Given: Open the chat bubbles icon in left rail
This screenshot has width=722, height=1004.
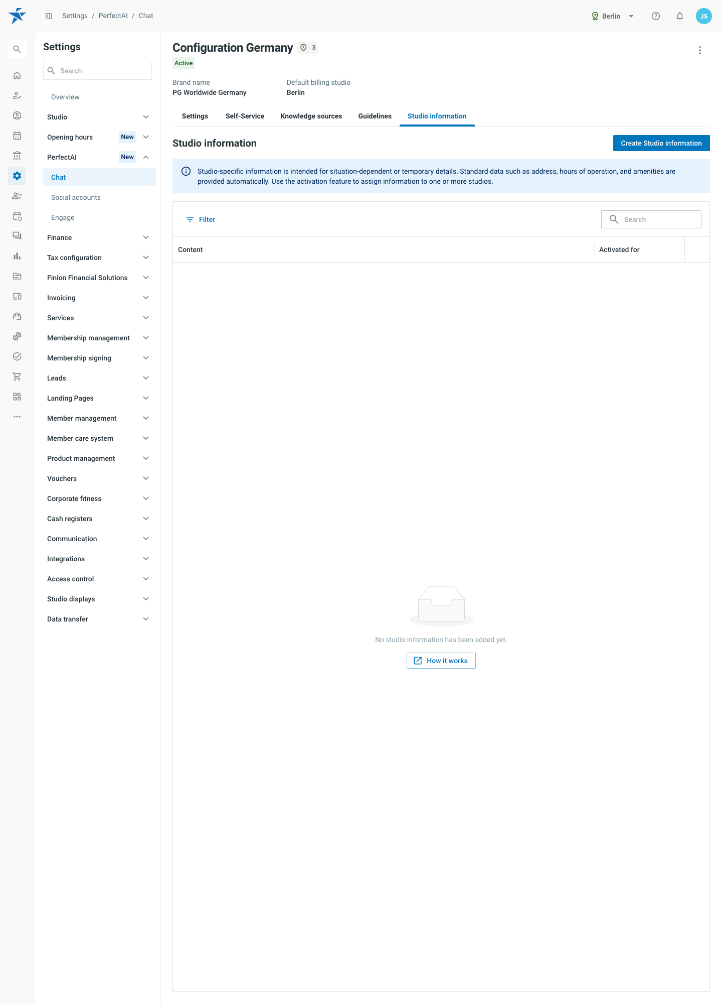Looking at the screenshot, I should point(17,236).
